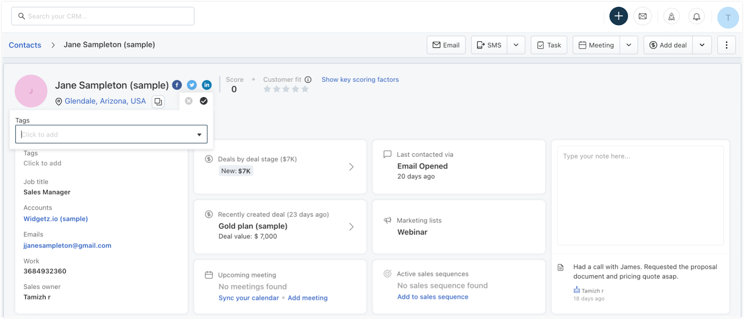Screen dimensions: 744x320
Task: Click the Webinar marketing list
Action: click(x=412, y=232)
